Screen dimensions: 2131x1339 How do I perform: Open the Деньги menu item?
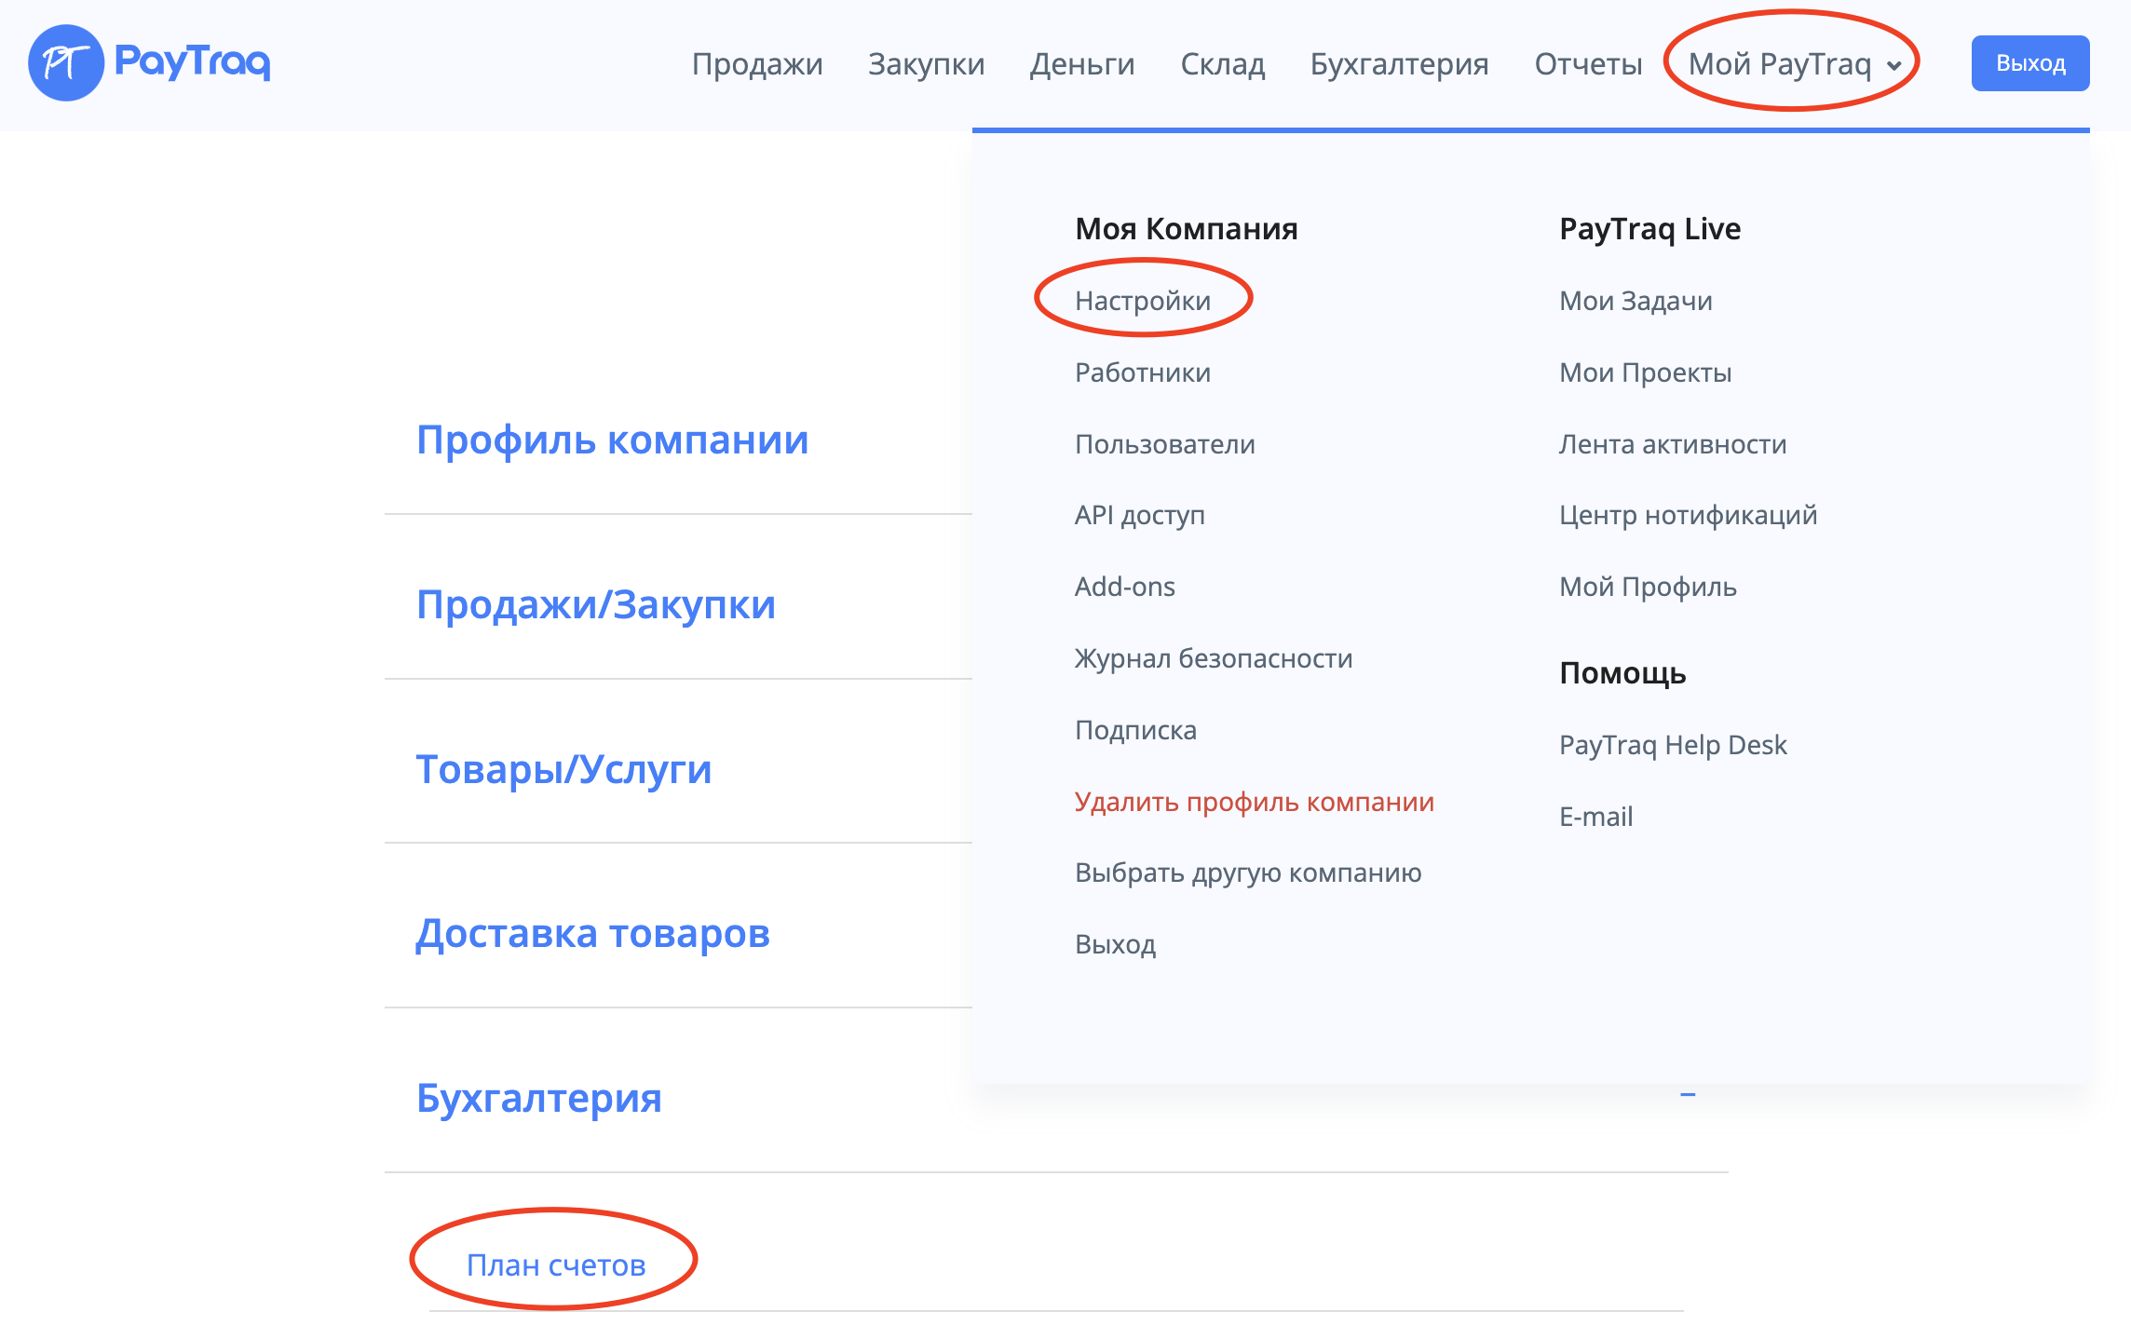[1081, 63]
